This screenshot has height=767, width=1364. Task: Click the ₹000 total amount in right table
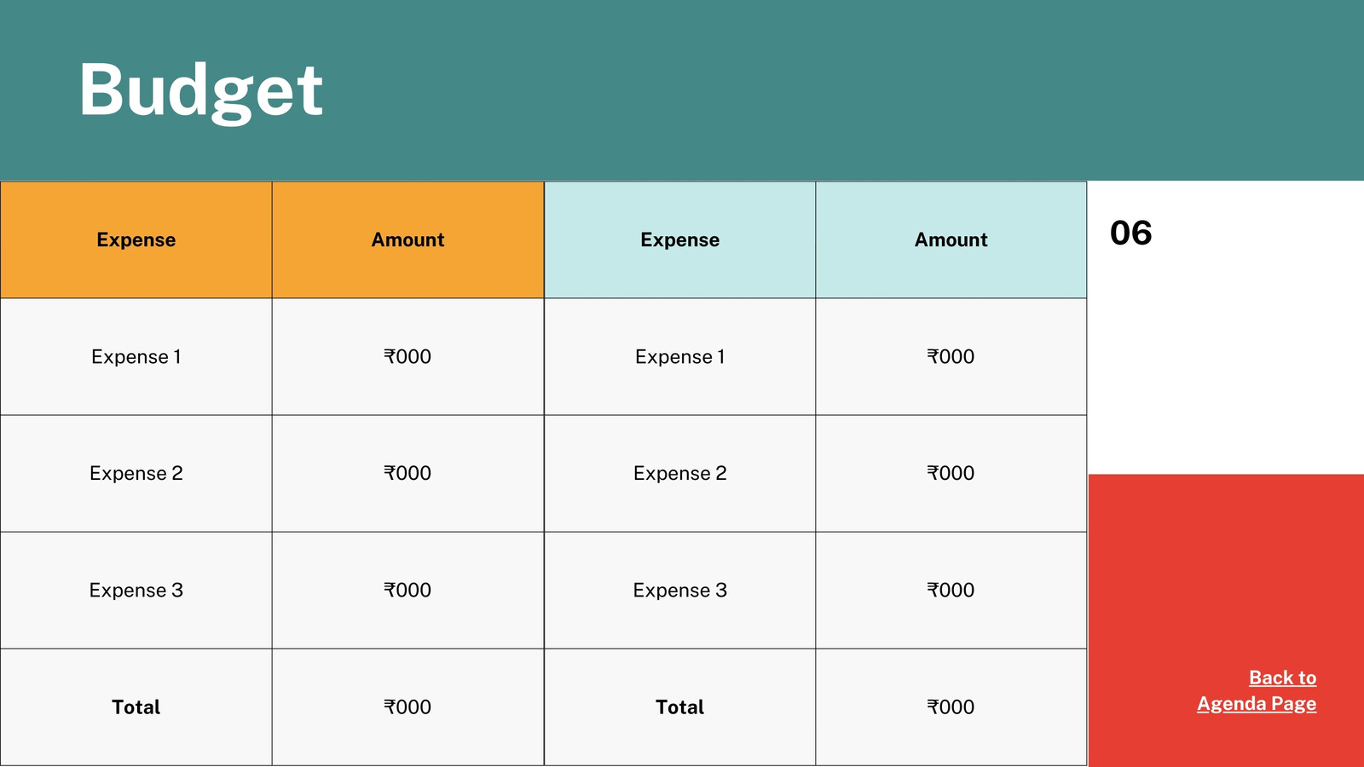point(951,707)
